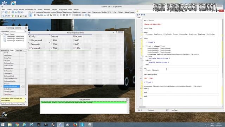This screenshot has height=127, width=225.
Task: Pick the TMainMenu component icon in the palette
Action: pyautogui.click(x=35, y=15)
